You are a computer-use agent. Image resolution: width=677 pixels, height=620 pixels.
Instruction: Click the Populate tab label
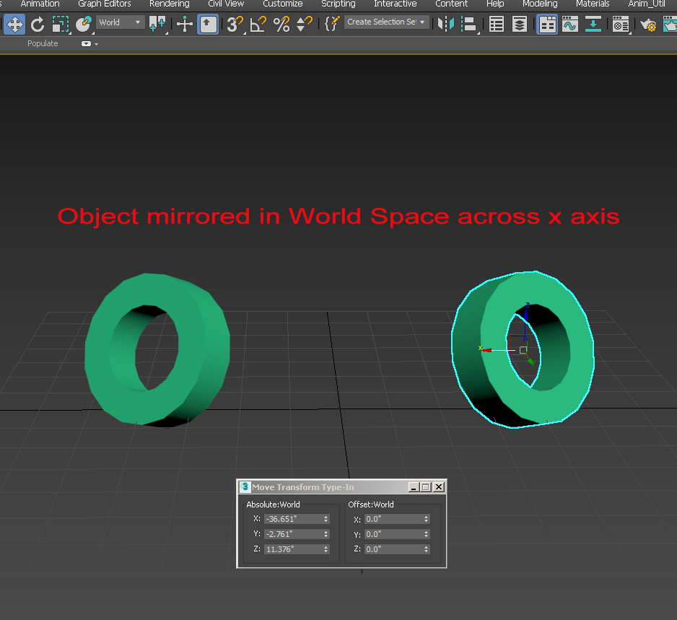(43, 43)
